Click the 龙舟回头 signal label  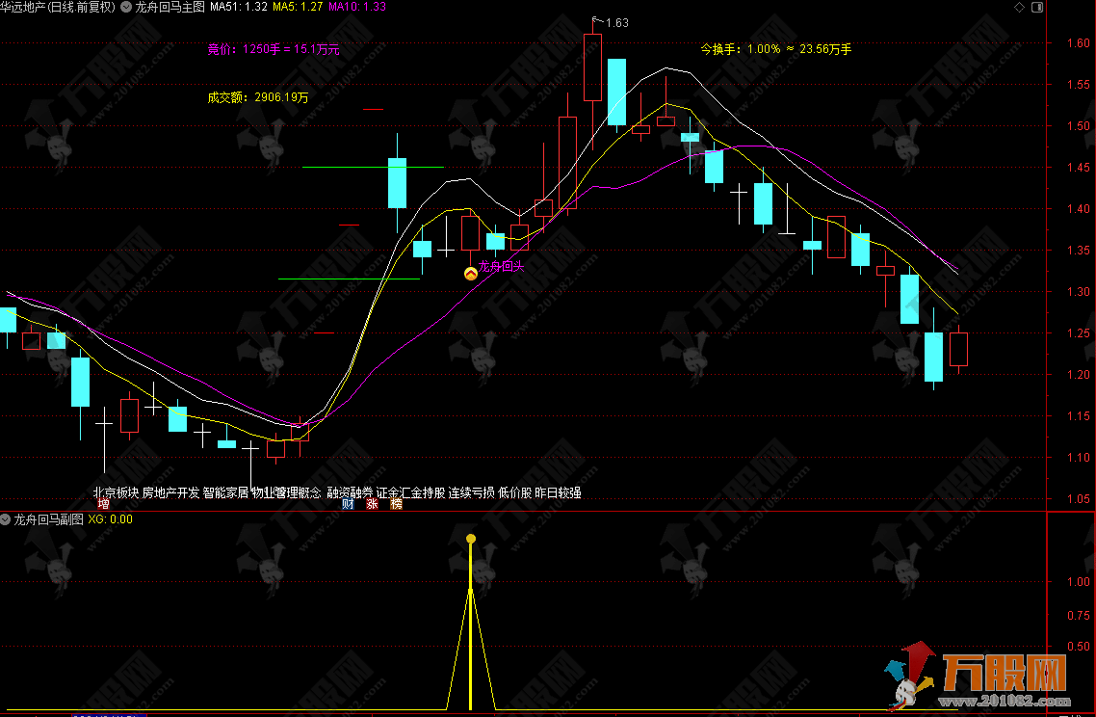[501, 267]
